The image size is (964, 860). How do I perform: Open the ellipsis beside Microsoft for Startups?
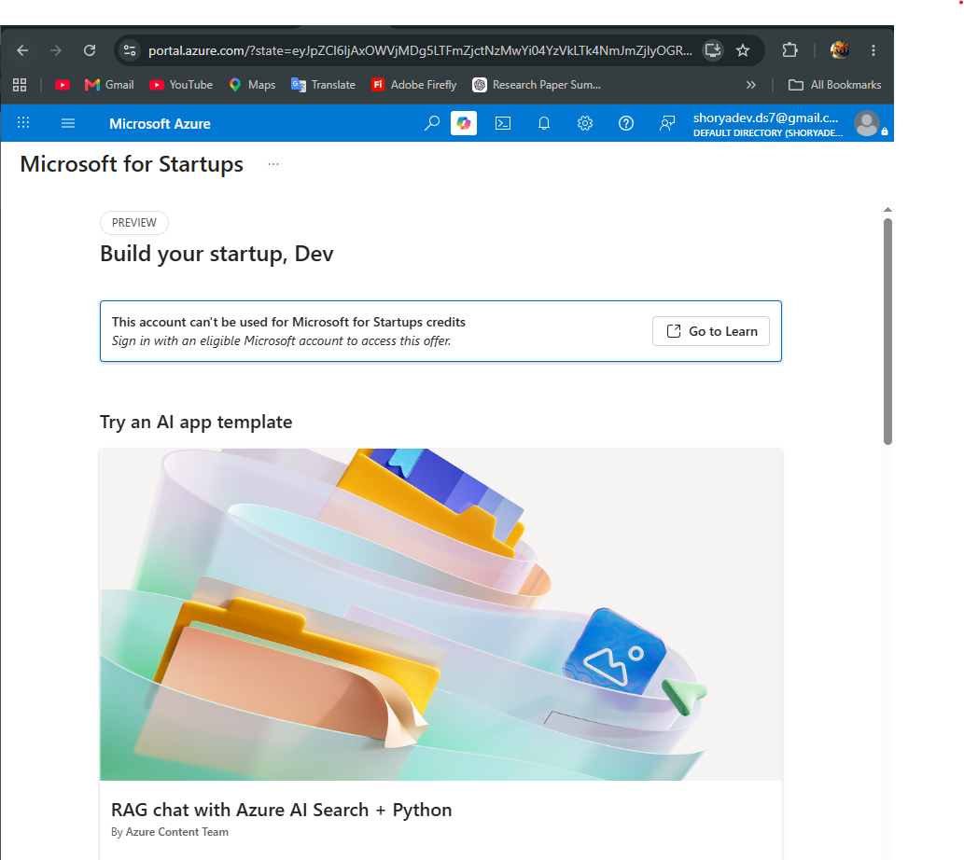(x=273, y=164)
